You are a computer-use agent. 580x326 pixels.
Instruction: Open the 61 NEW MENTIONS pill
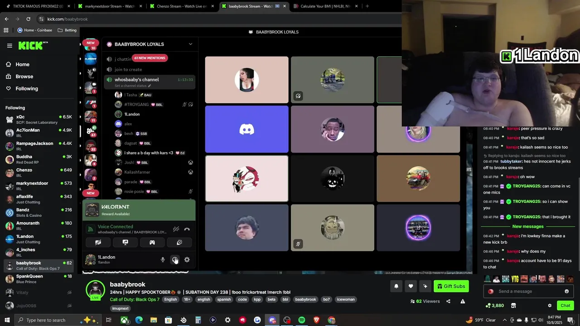[x=150, y=58]
